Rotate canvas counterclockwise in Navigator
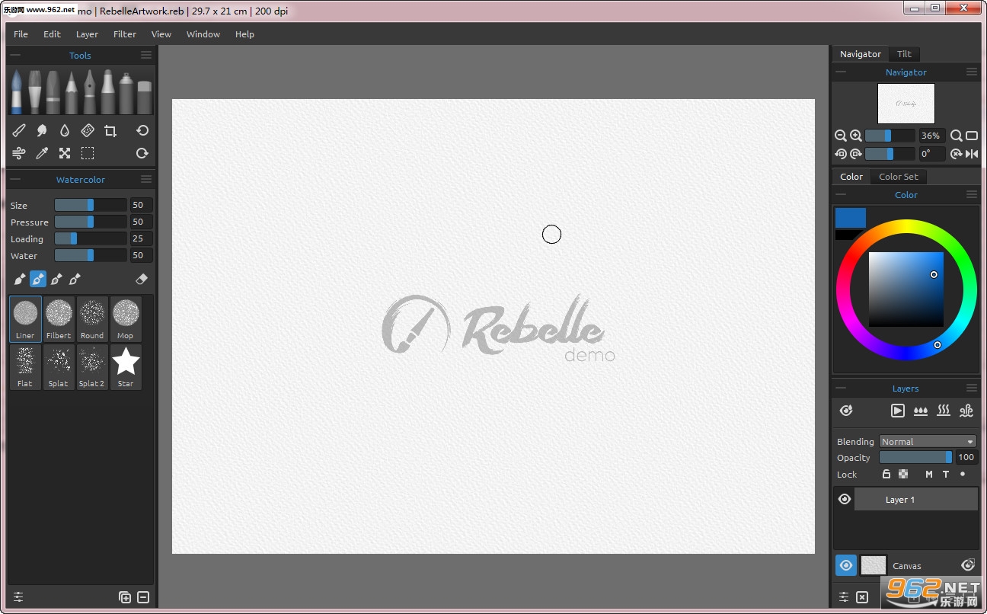 [841, 154]
